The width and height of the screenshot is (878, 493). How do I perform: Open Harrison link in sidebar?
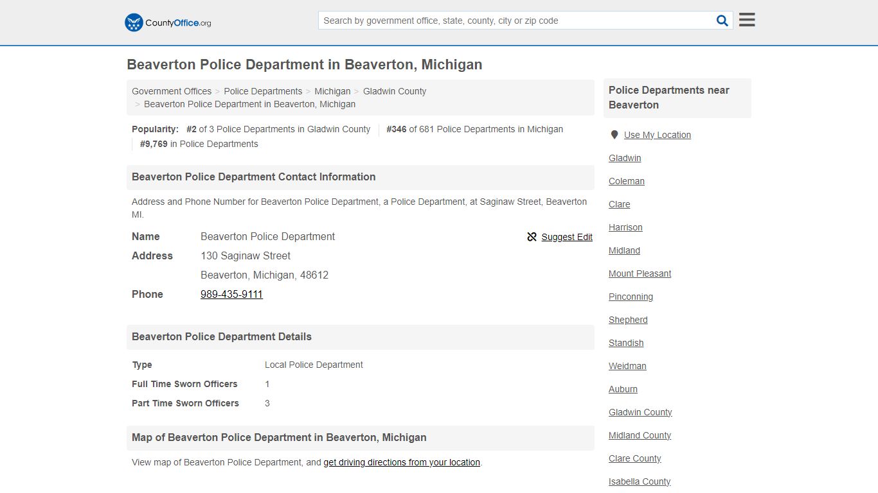coord(625,227)
